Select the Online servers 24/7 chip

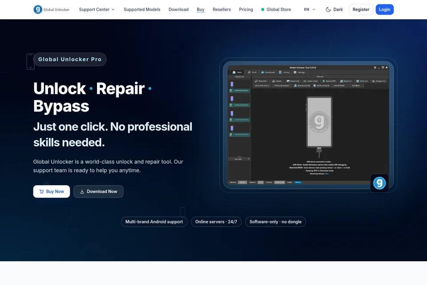[216, 222]
